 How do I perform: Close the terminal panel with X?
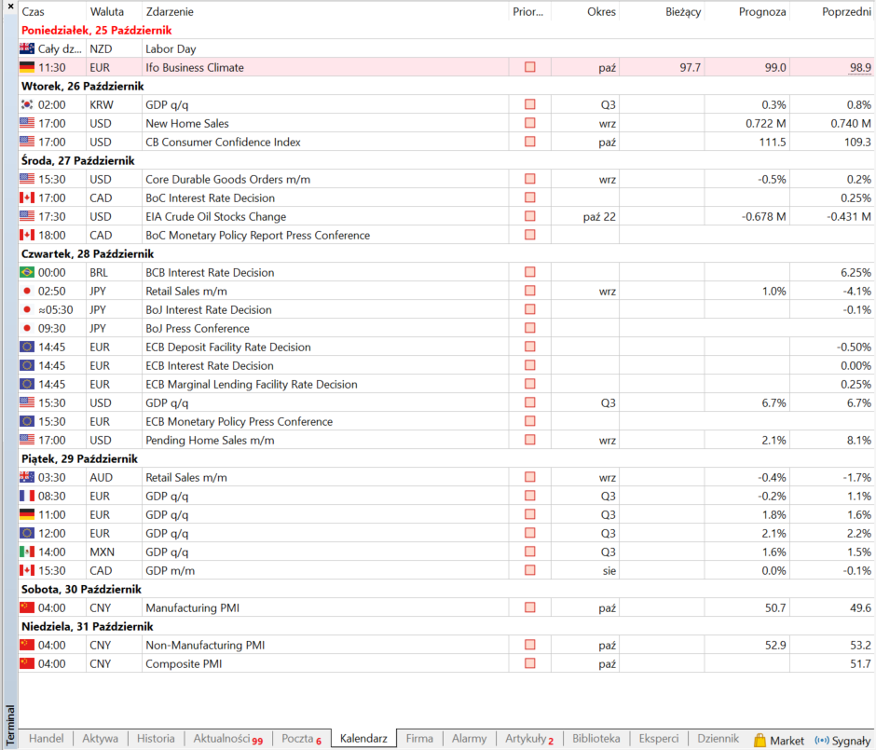tap(10, 7)
